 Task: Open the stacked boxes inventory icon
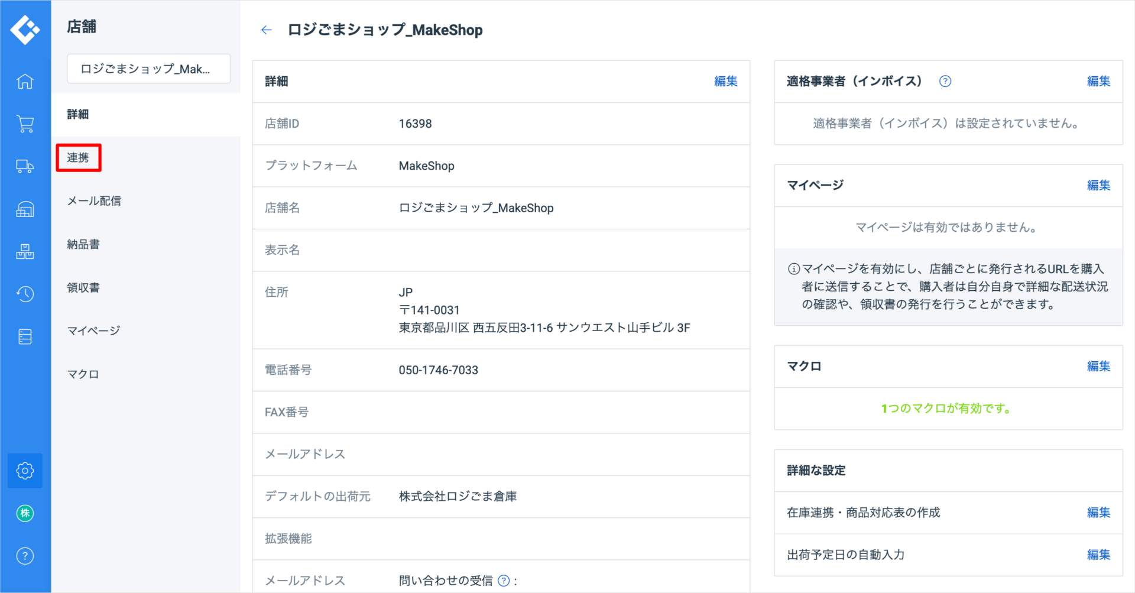(x=25, y=251)
